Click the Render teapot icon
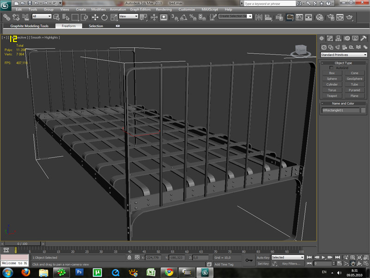 point(349,17)
